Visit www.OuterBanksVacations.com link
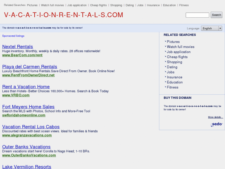This screenshot has width=225, height=169. pyautogui.click(x=29, y=155)
